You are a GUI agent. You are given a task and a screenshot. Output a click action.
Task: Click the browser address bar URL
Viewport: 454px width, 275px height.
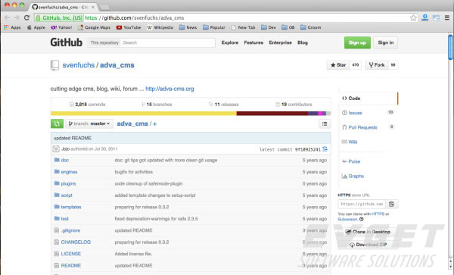[135, 17]
